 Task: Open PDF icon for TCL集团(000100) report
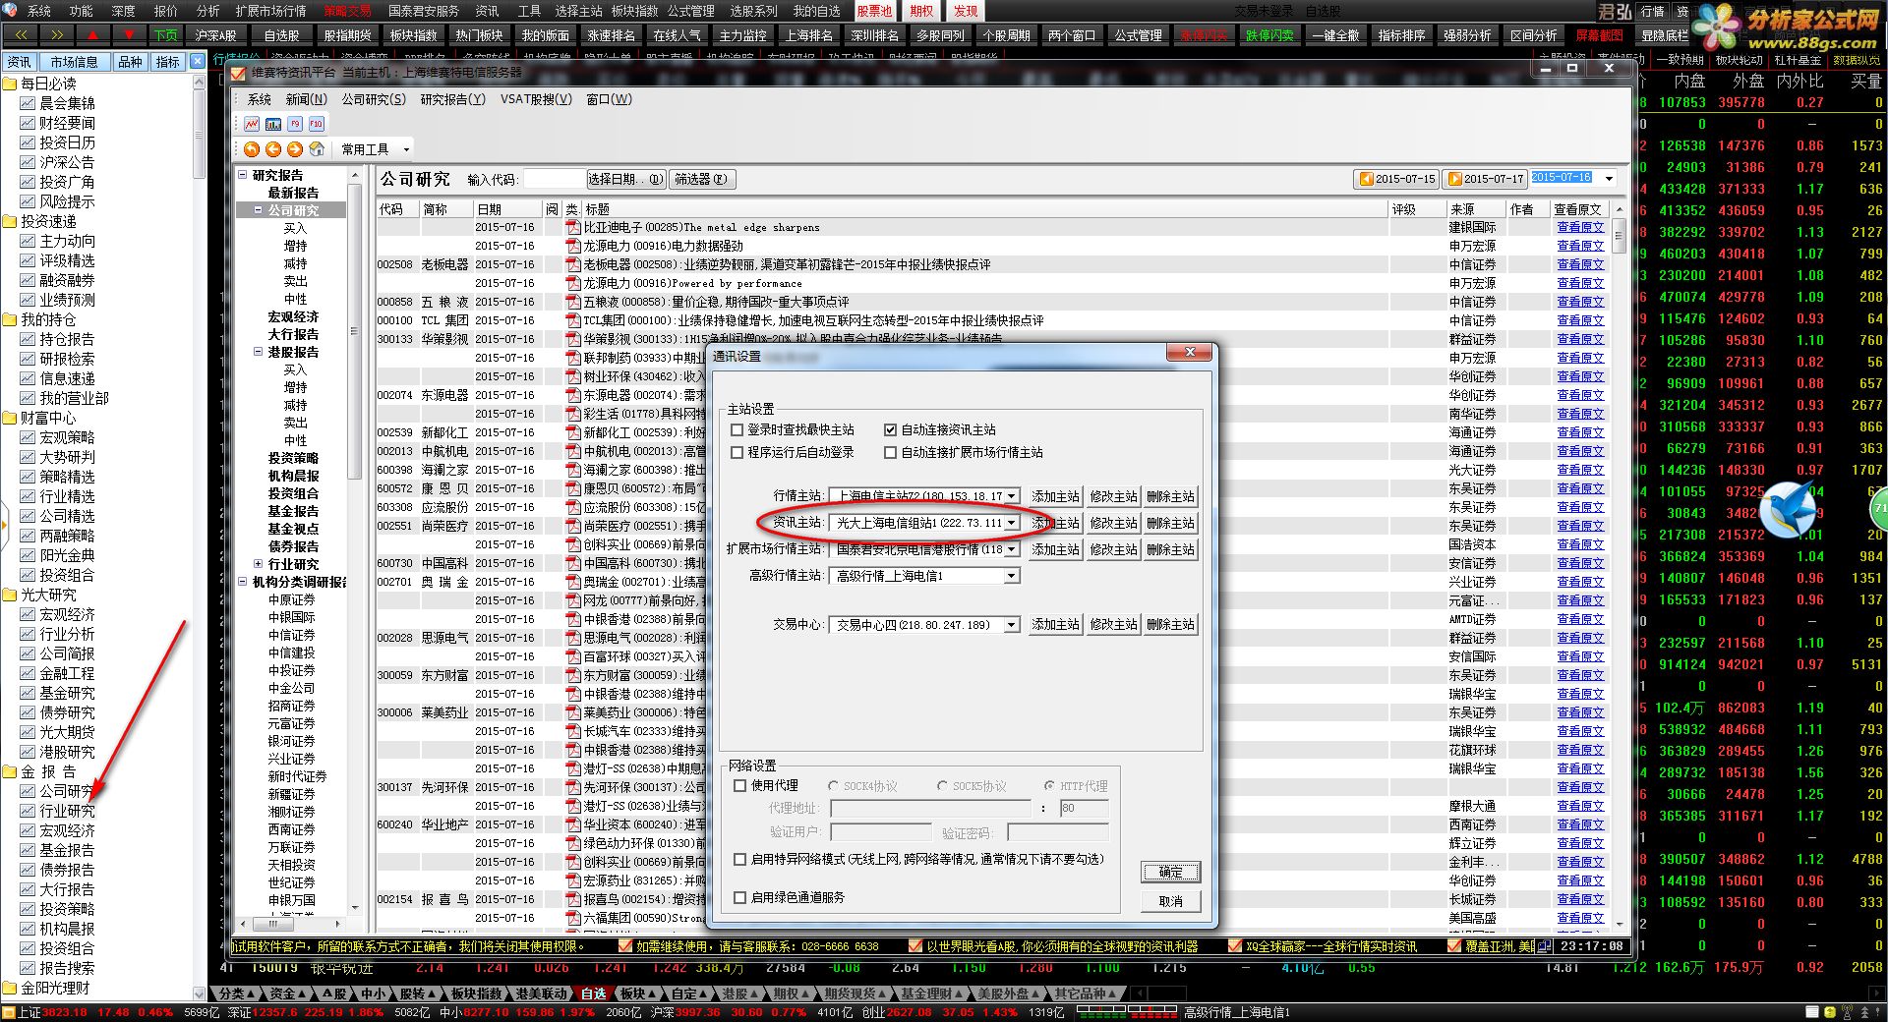pos(573,320)
